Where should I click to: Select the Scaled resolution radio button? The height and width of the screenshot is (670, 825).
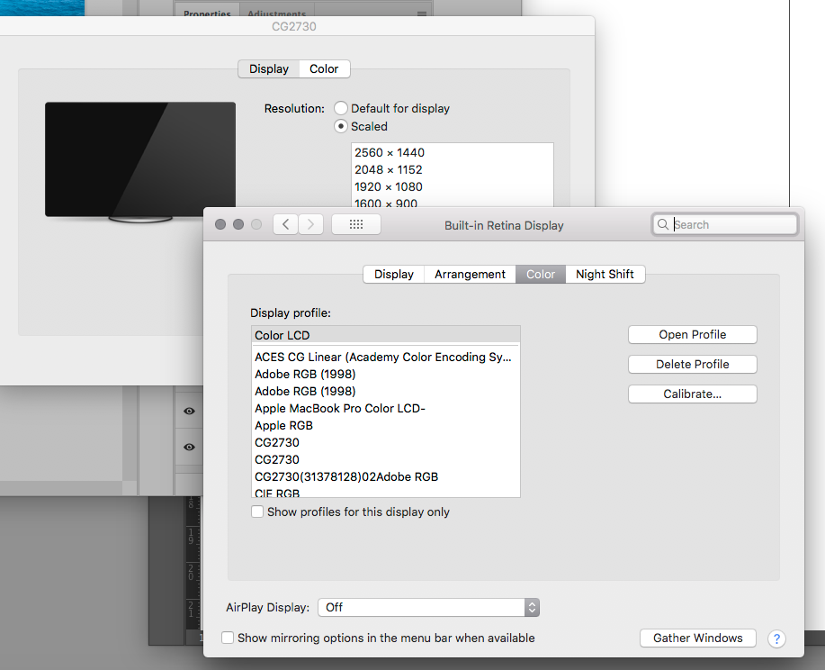(341, 126)
